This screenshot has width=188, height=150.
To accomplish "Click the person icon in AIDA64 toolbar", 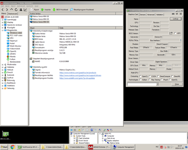I will 21,10.
